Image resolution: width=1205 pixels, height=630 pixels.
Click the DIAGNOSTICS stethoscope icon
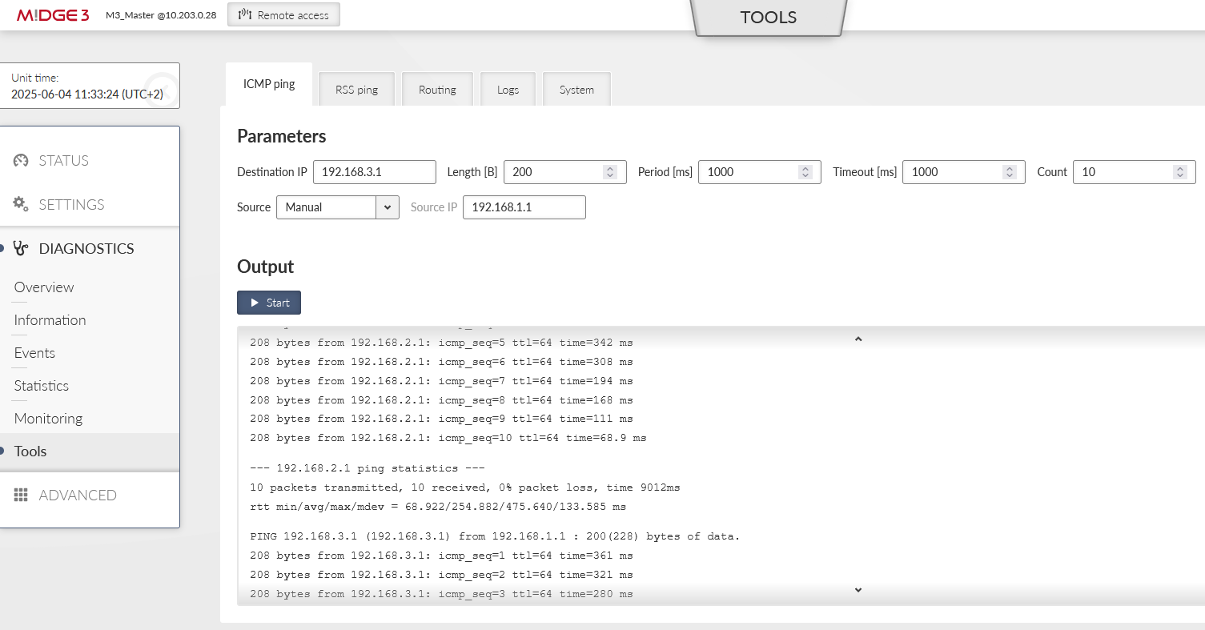pyautogui.click(x=21, y=248)
